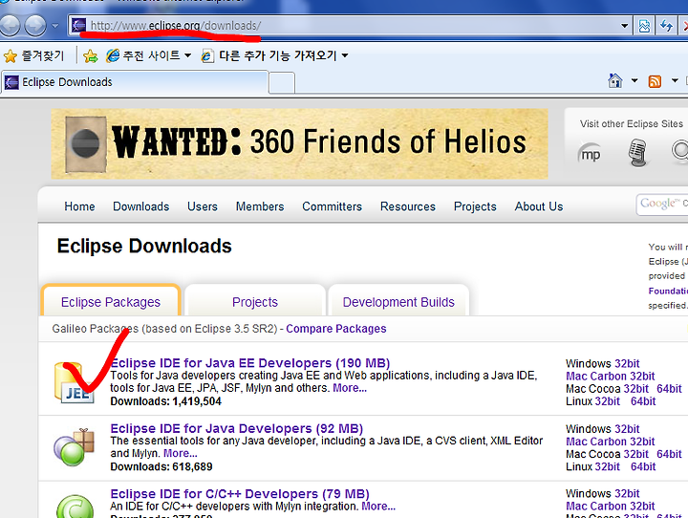Expand the RSS feeds dropdown arrow
Viewport: 688px width, 518px height.
675,81
